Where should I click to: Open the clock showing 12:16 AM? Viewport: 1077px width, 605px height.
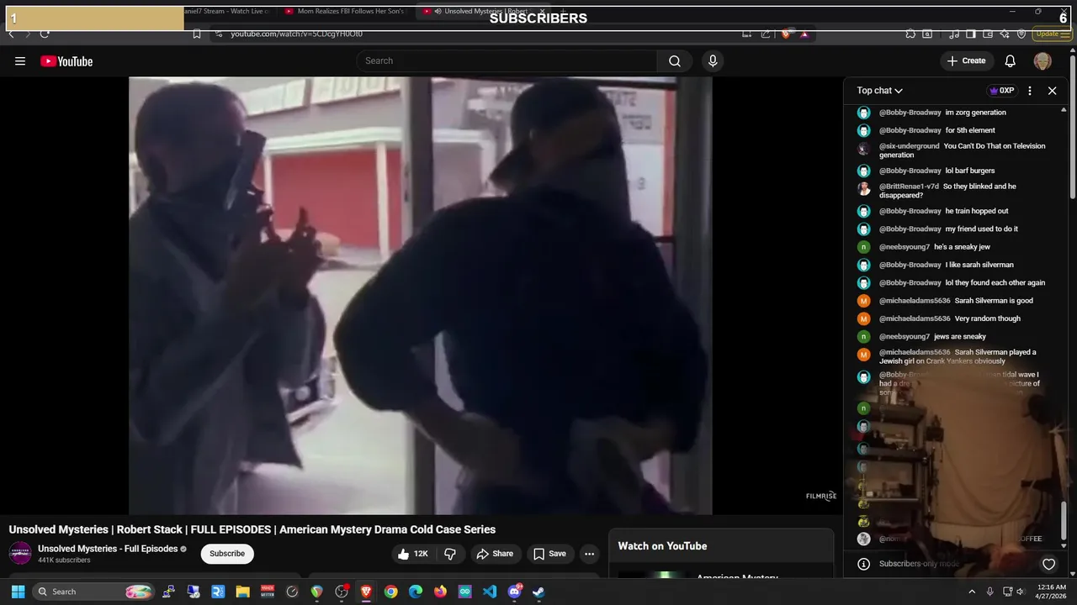[1052, 592]
